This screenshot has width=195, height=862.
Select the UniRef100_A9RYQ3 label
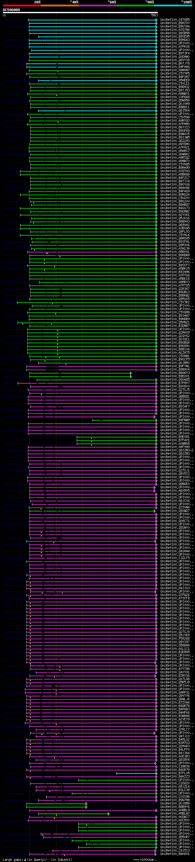pyautogui.click(x=175, y=121)
